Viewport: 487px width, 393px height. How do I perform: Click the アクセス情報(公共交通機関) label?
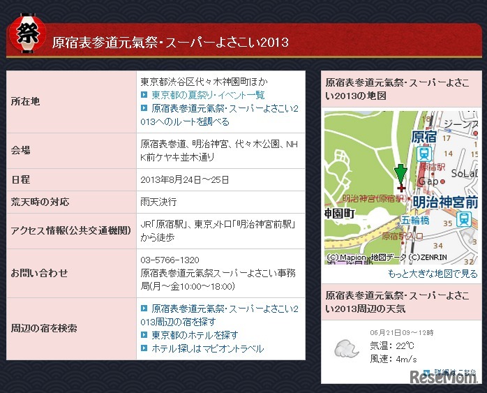click(70, 230)
